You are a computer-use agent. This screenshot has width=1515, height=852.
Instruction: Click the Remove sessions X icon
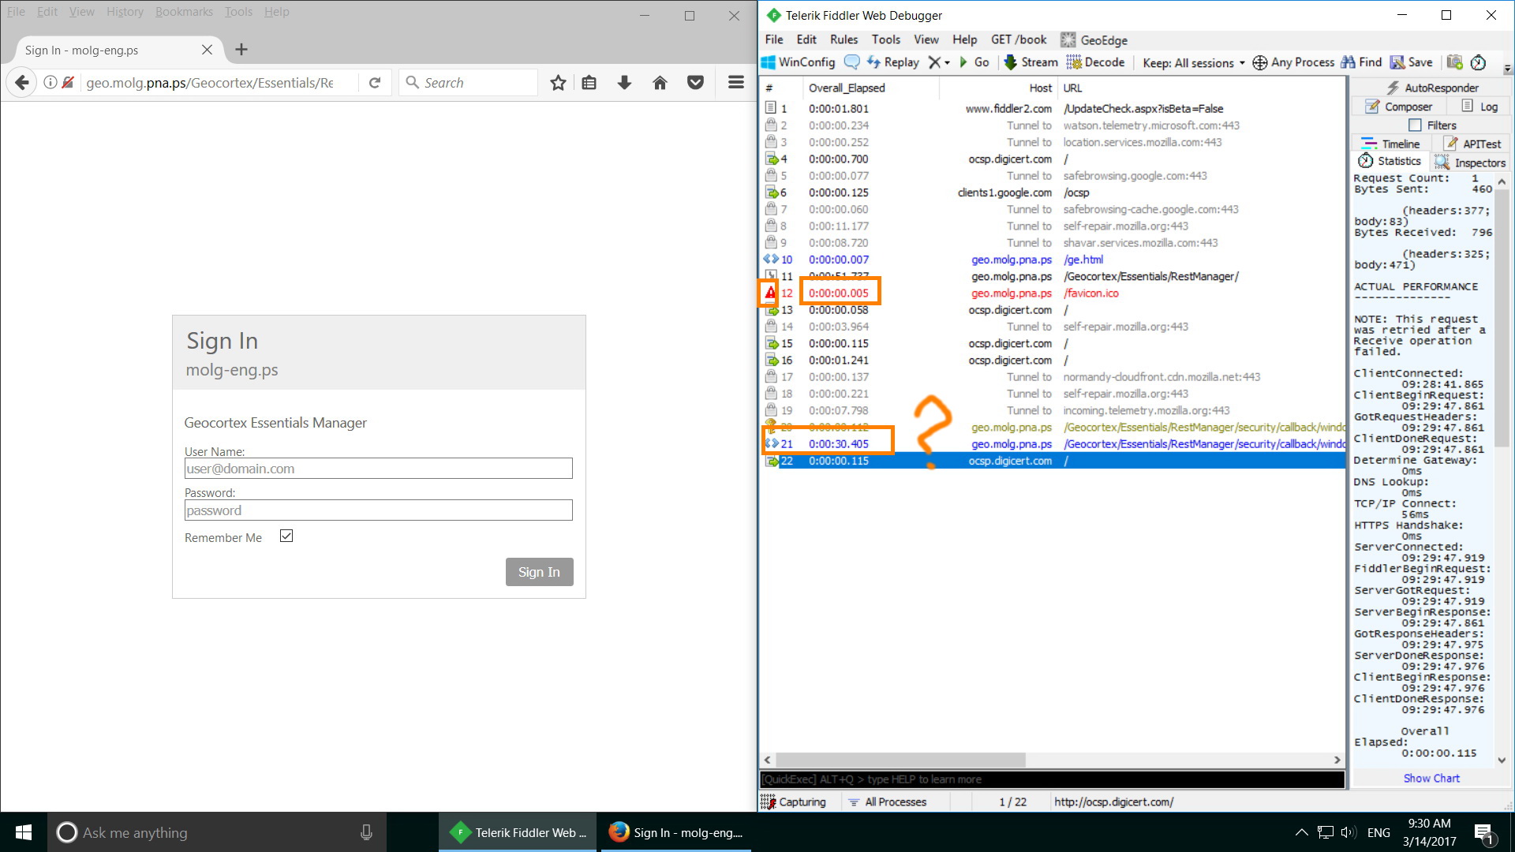pos(934,62)
